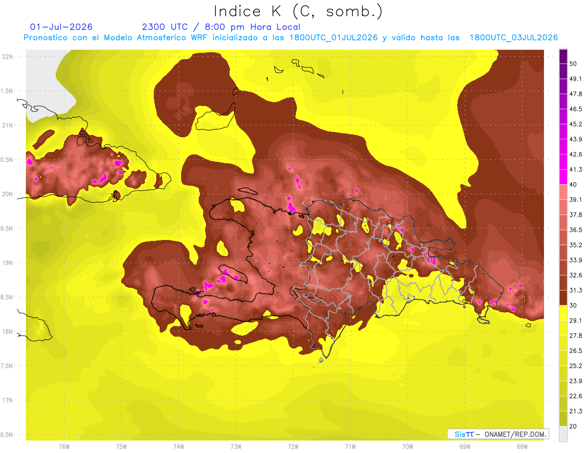Click the legend value "23.9"

(x=576, y=381)
